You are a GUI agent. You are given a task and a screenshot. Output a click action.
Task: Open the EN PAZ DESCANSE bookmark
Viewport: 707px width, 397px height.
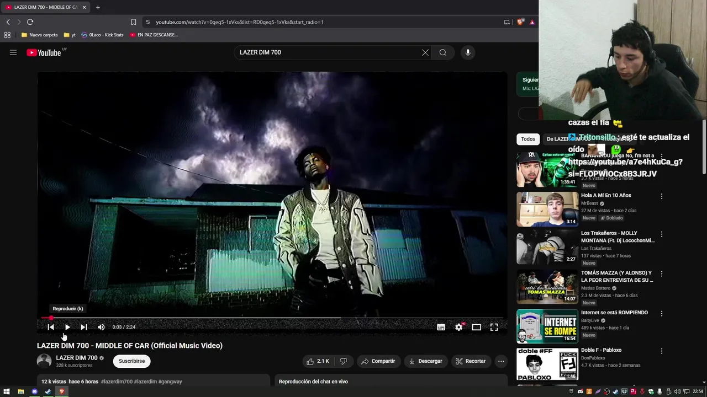click(154, 35)
